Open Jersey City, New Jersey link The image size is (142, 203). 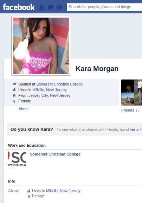[x=50, y=95]
